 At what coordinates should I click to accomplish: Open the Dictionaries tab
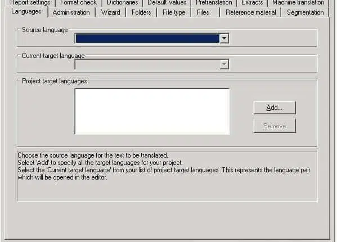coord(122,3)
